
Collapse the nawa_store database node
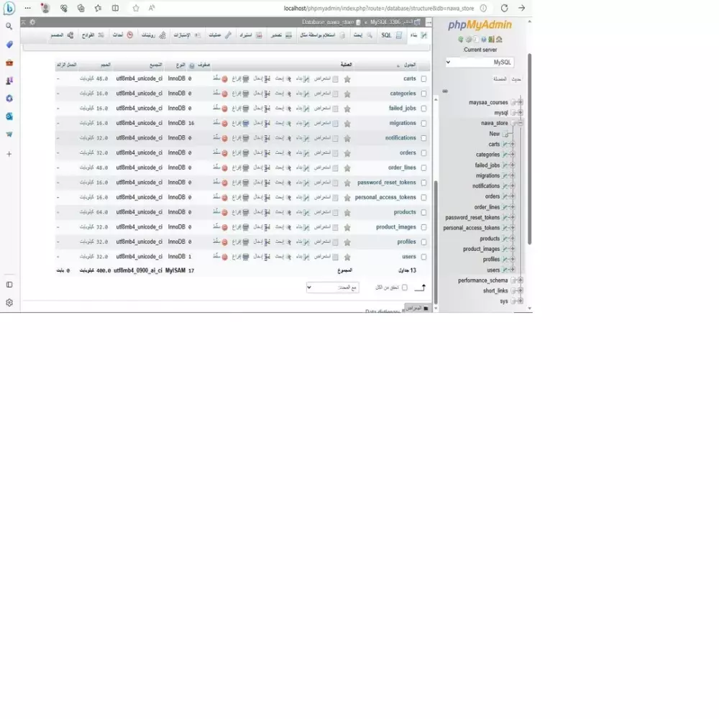click(x=520, y=123)
